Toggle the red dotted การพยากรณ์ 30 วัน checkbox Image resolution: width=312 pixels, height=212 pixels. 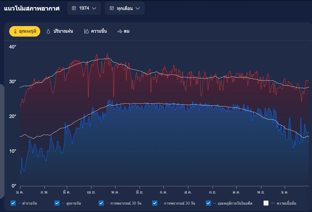tap(101, 203)
